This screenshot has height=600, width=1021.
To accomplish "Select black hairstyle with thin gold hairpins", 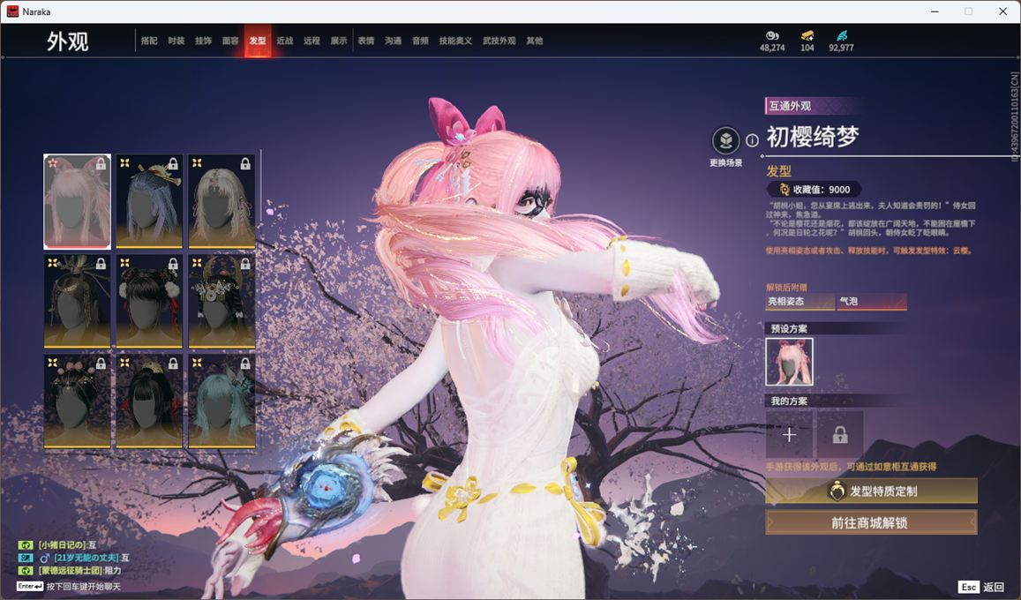I will click(77, 301).
